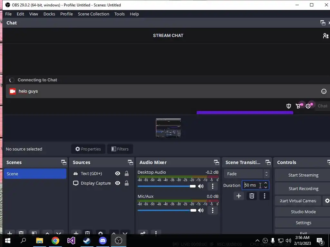The image size is (330, 247).
Task: Open source Filters button
Action: pyautogui.click(x=120, y=149)
